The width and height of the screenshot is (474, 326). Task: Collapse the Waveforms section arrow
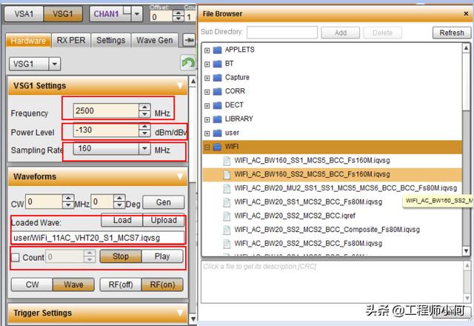click(180, 177)
